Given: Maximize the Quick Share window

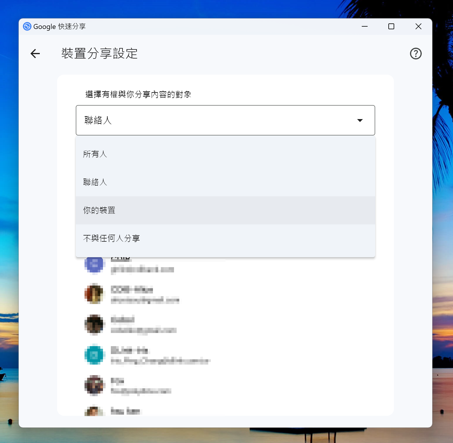Looking at the screenshot, I should point(391,26).
